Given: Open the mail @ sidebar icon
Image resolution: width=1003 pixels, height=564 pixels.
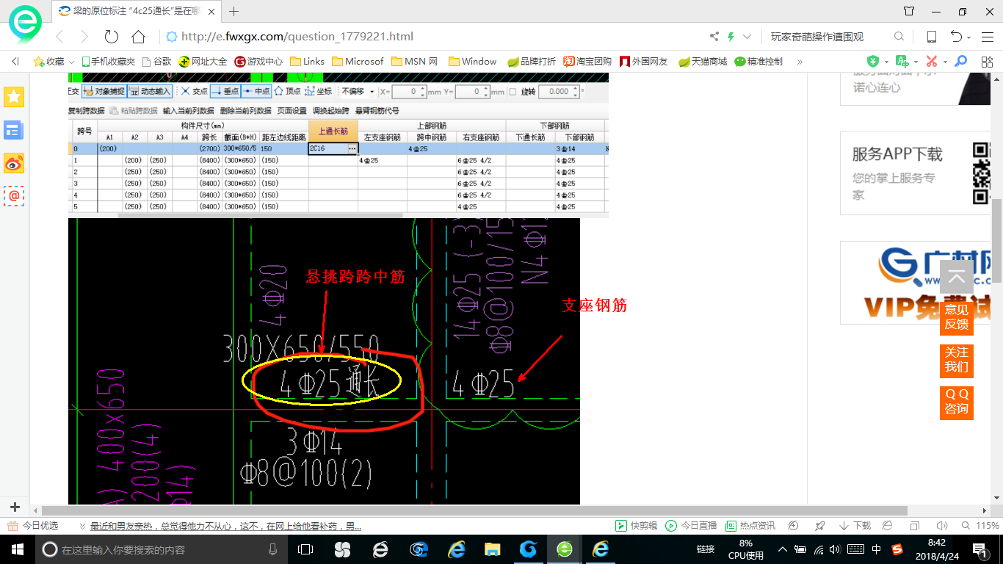Looking at the screenshot, I should [14, 195].
